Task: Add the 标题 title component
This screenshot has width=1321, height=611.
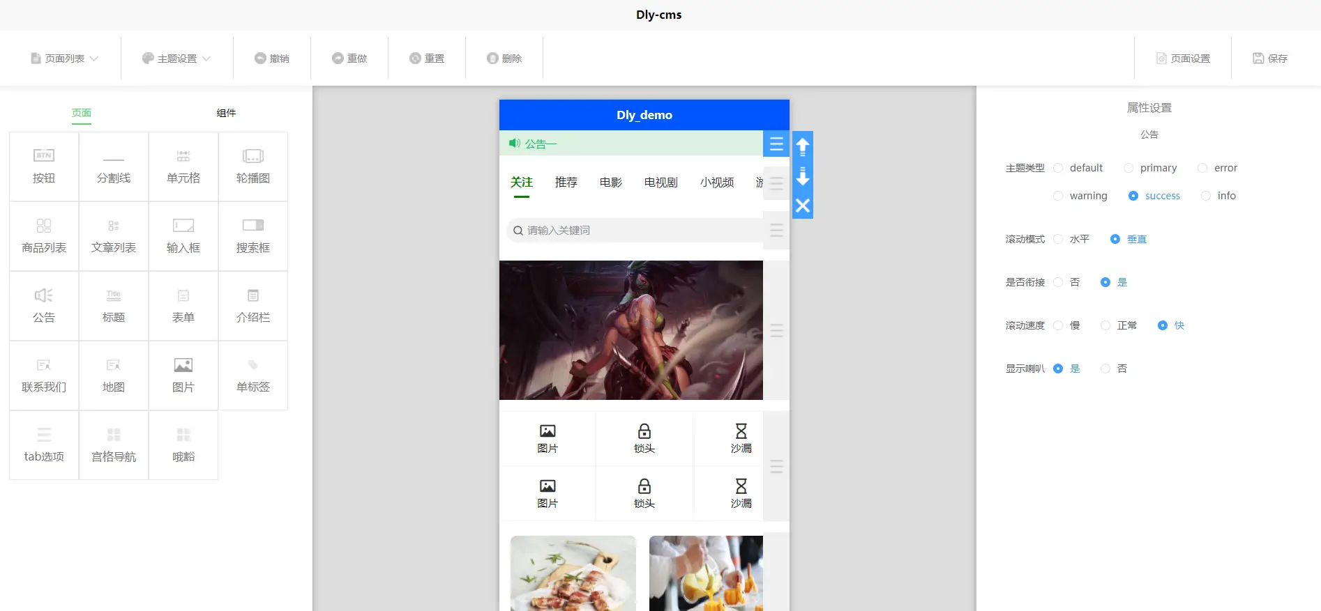Action: pyautogui.click(x=114, y=306)
